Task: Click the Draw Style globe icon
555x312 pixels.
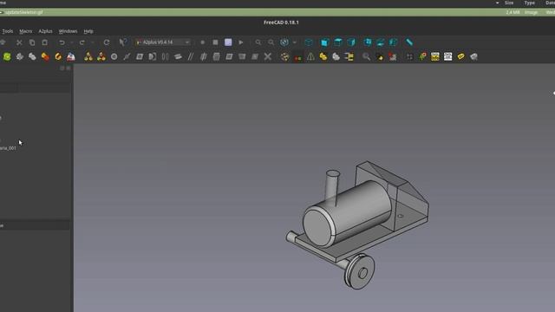Action: (x=284, y=42)
